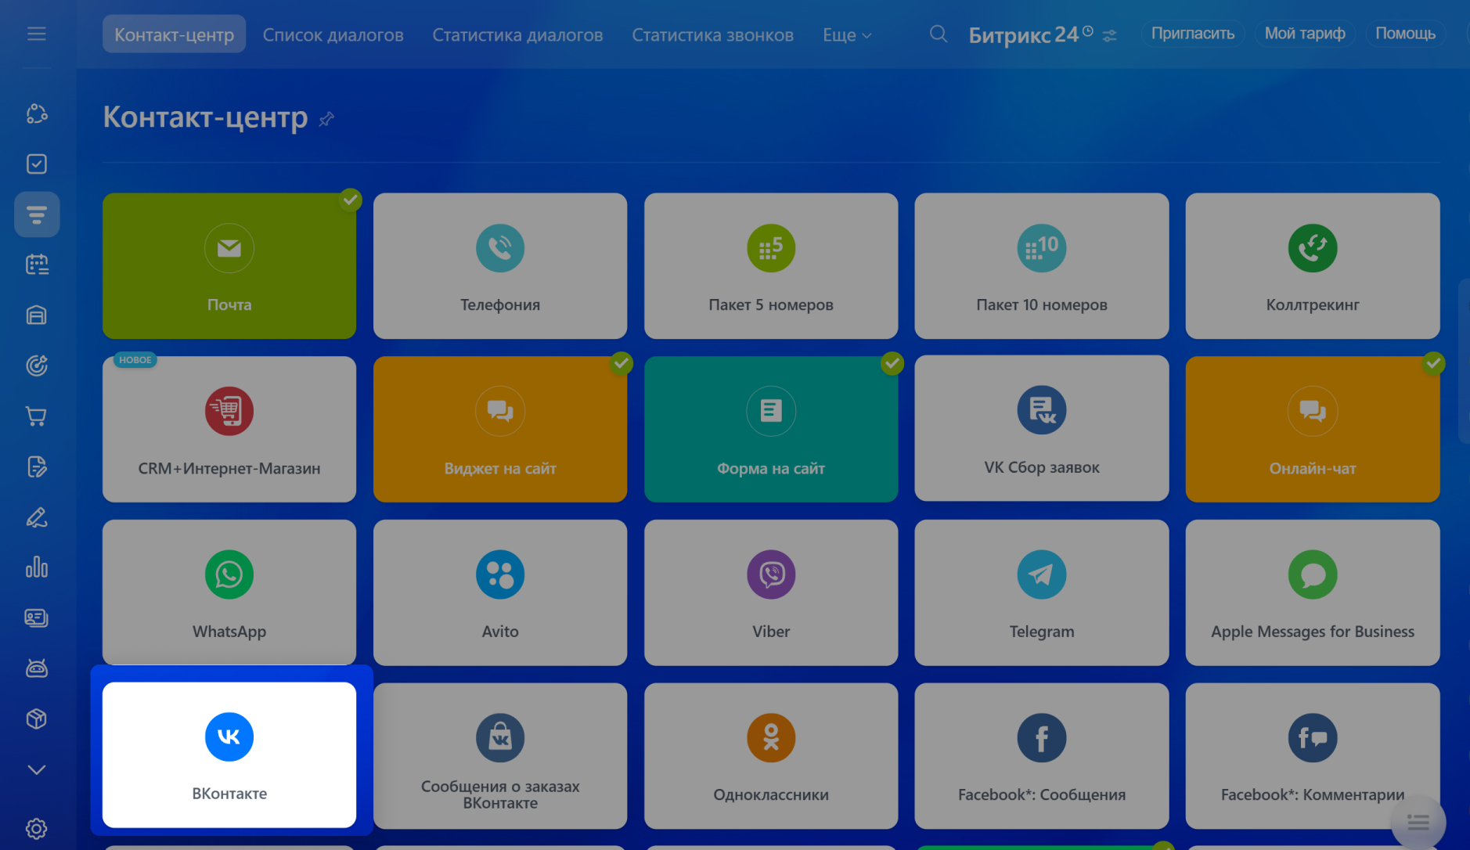Switch to Статистика звонков tab
Screen dimensions: 1470x850
pyautogui.click(x=713, y=35)
